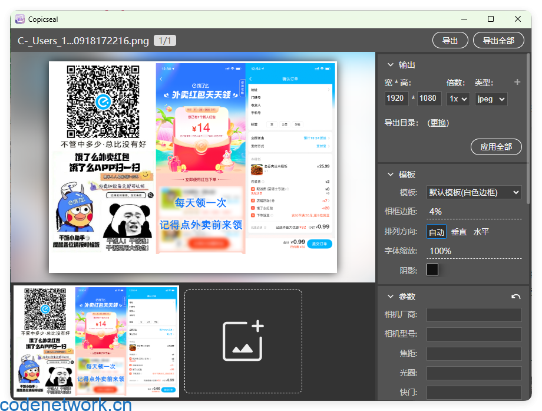The image size is (542, 411).
Task: Click the right panel vertical scrollbar
Action: [x=528, y=129]
